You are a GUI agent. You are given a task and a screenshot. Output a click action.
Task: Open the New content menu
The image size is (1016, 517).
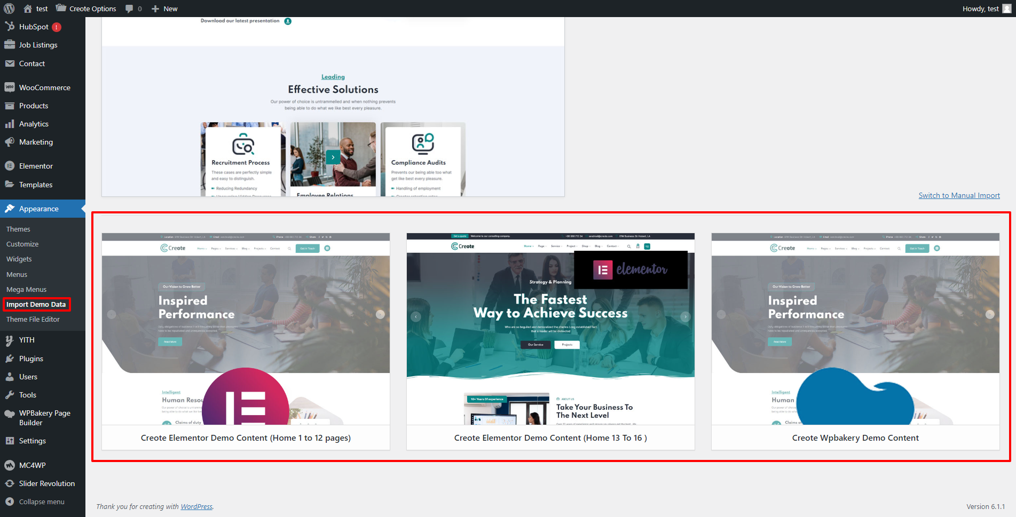[164, 9]
